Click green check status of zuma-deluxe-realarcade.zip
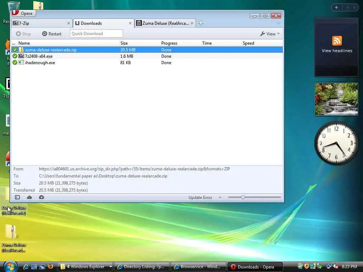This screenshot has height=272, width=363. click(15, 50)
